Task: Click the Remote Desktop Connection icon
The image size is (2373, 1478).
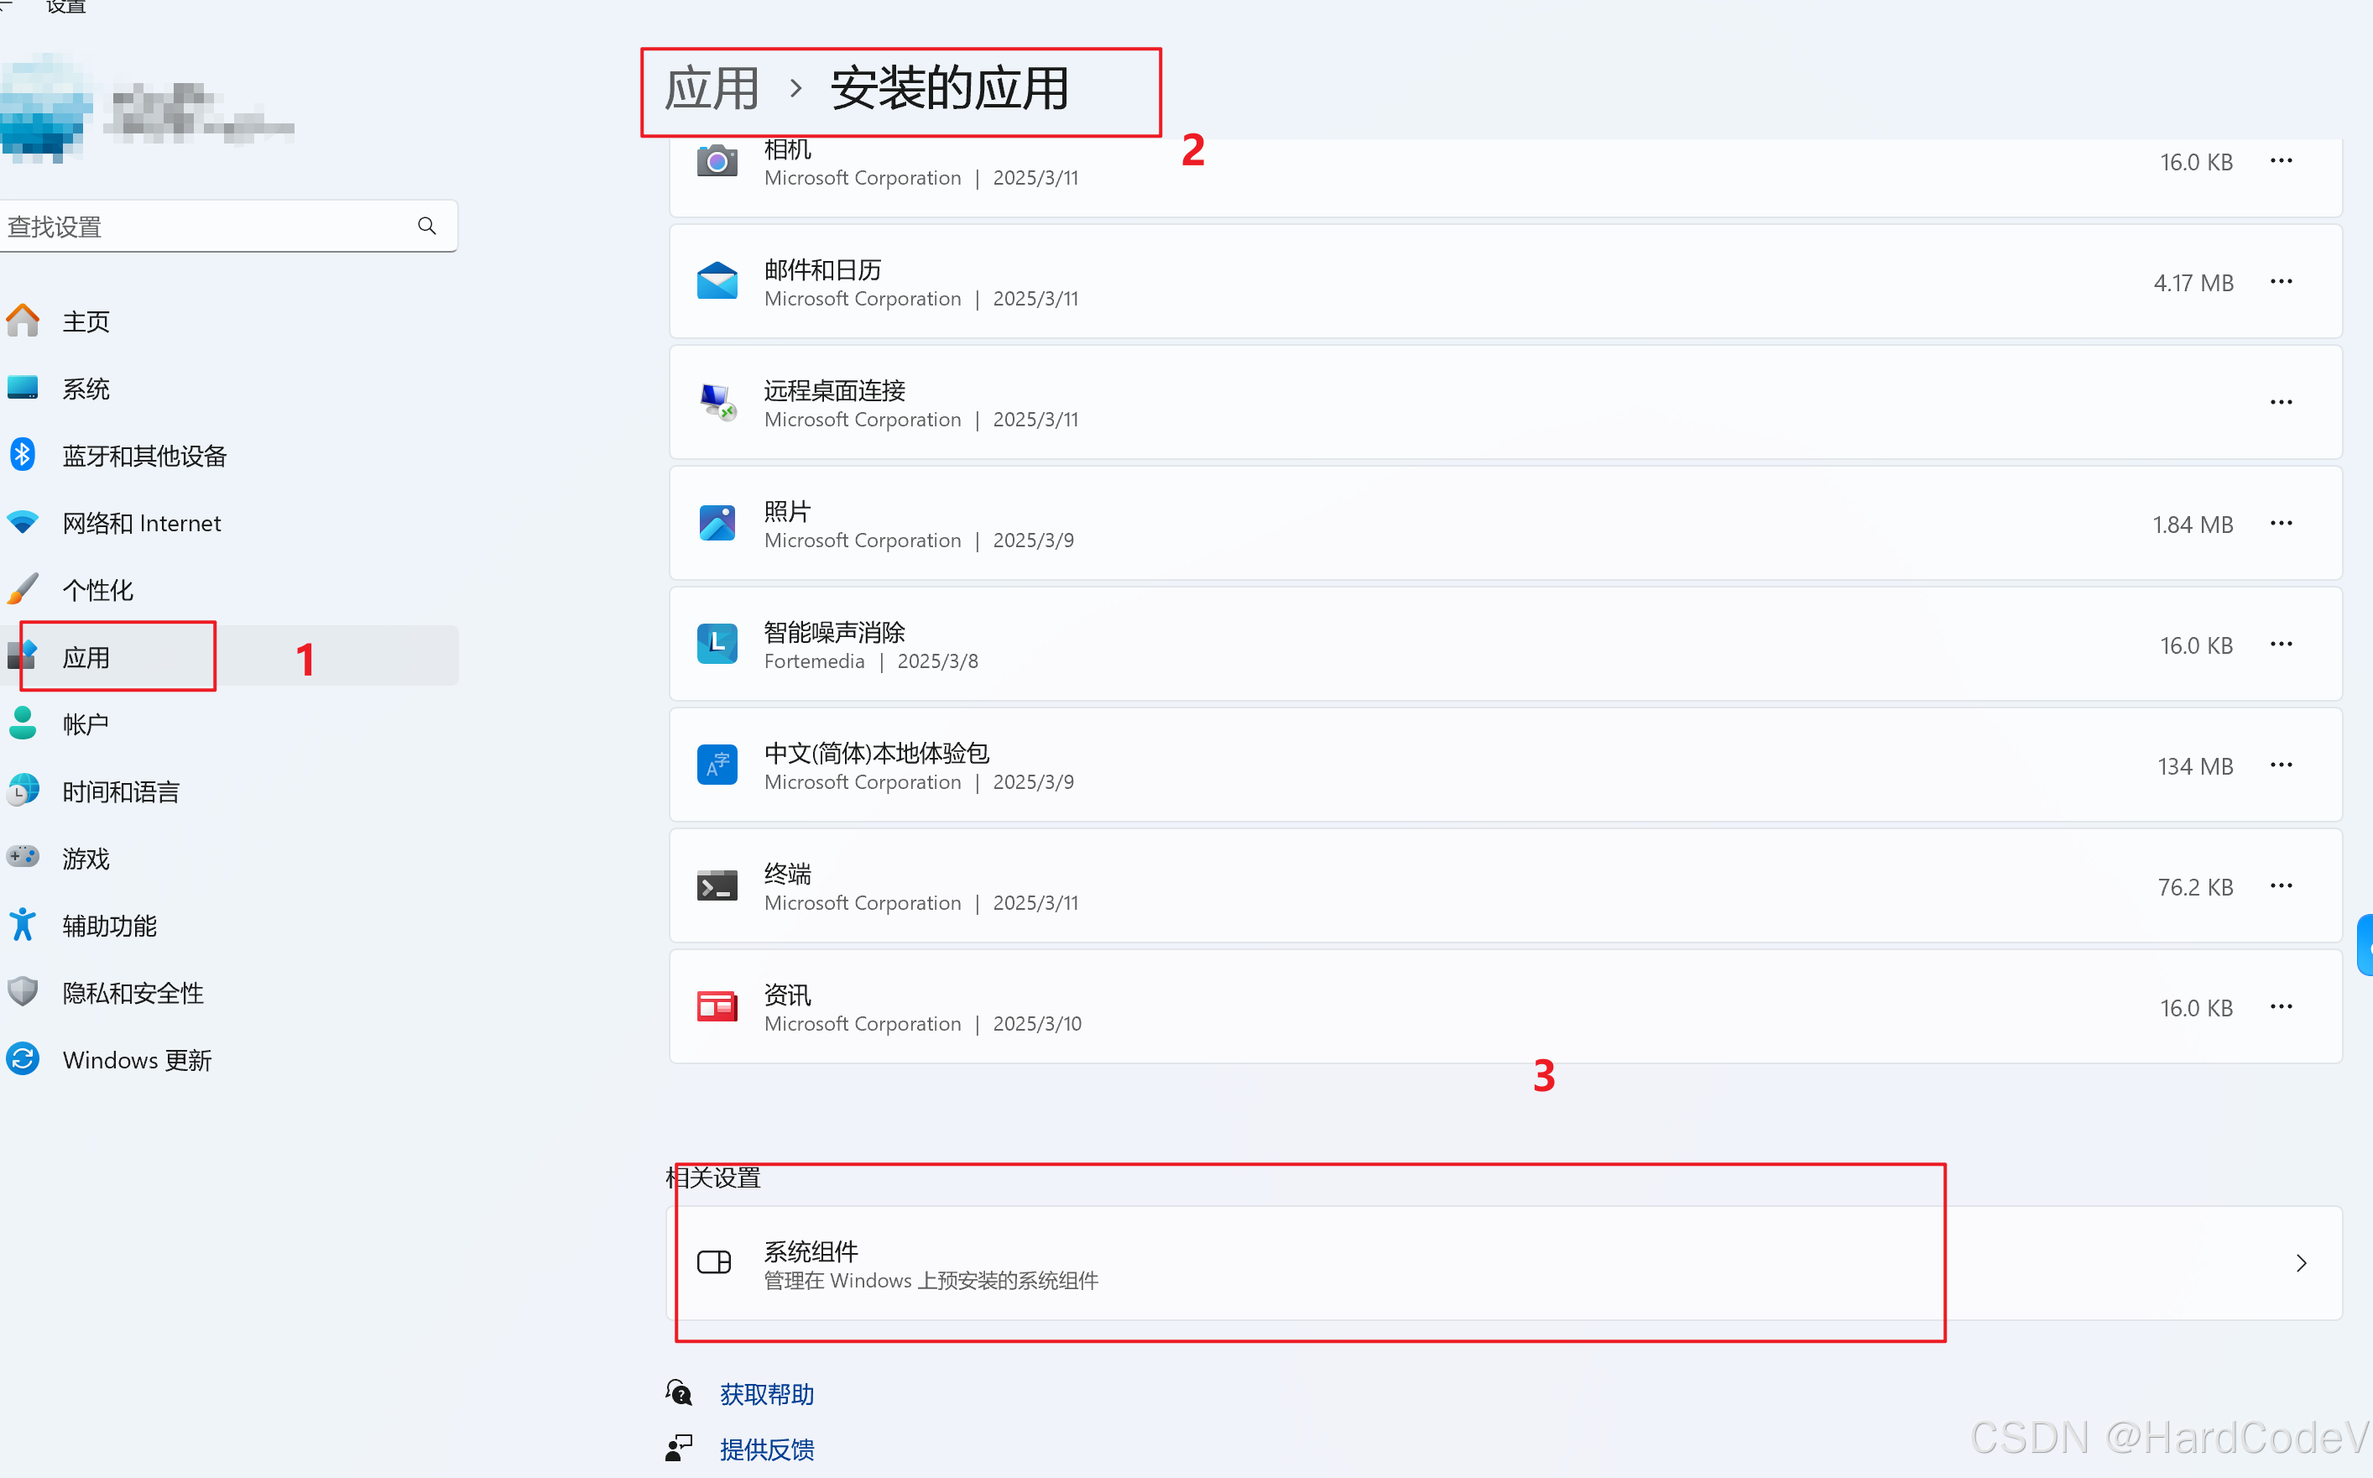Action: click(x=717, y=402)
